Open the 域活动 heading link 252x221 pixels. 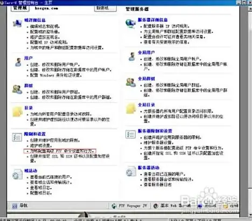point(31,171)
